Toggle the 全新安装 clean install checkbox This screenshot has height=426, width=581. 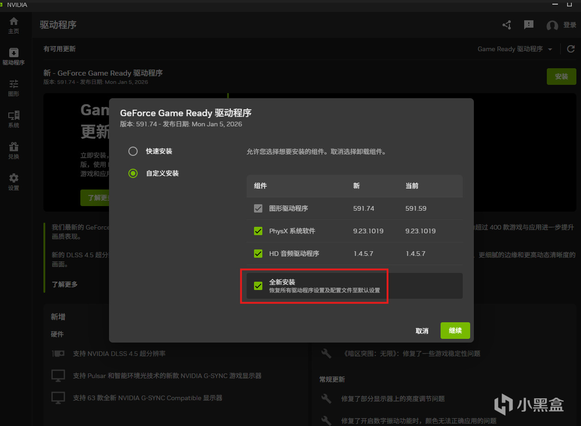tap(258, 286)
